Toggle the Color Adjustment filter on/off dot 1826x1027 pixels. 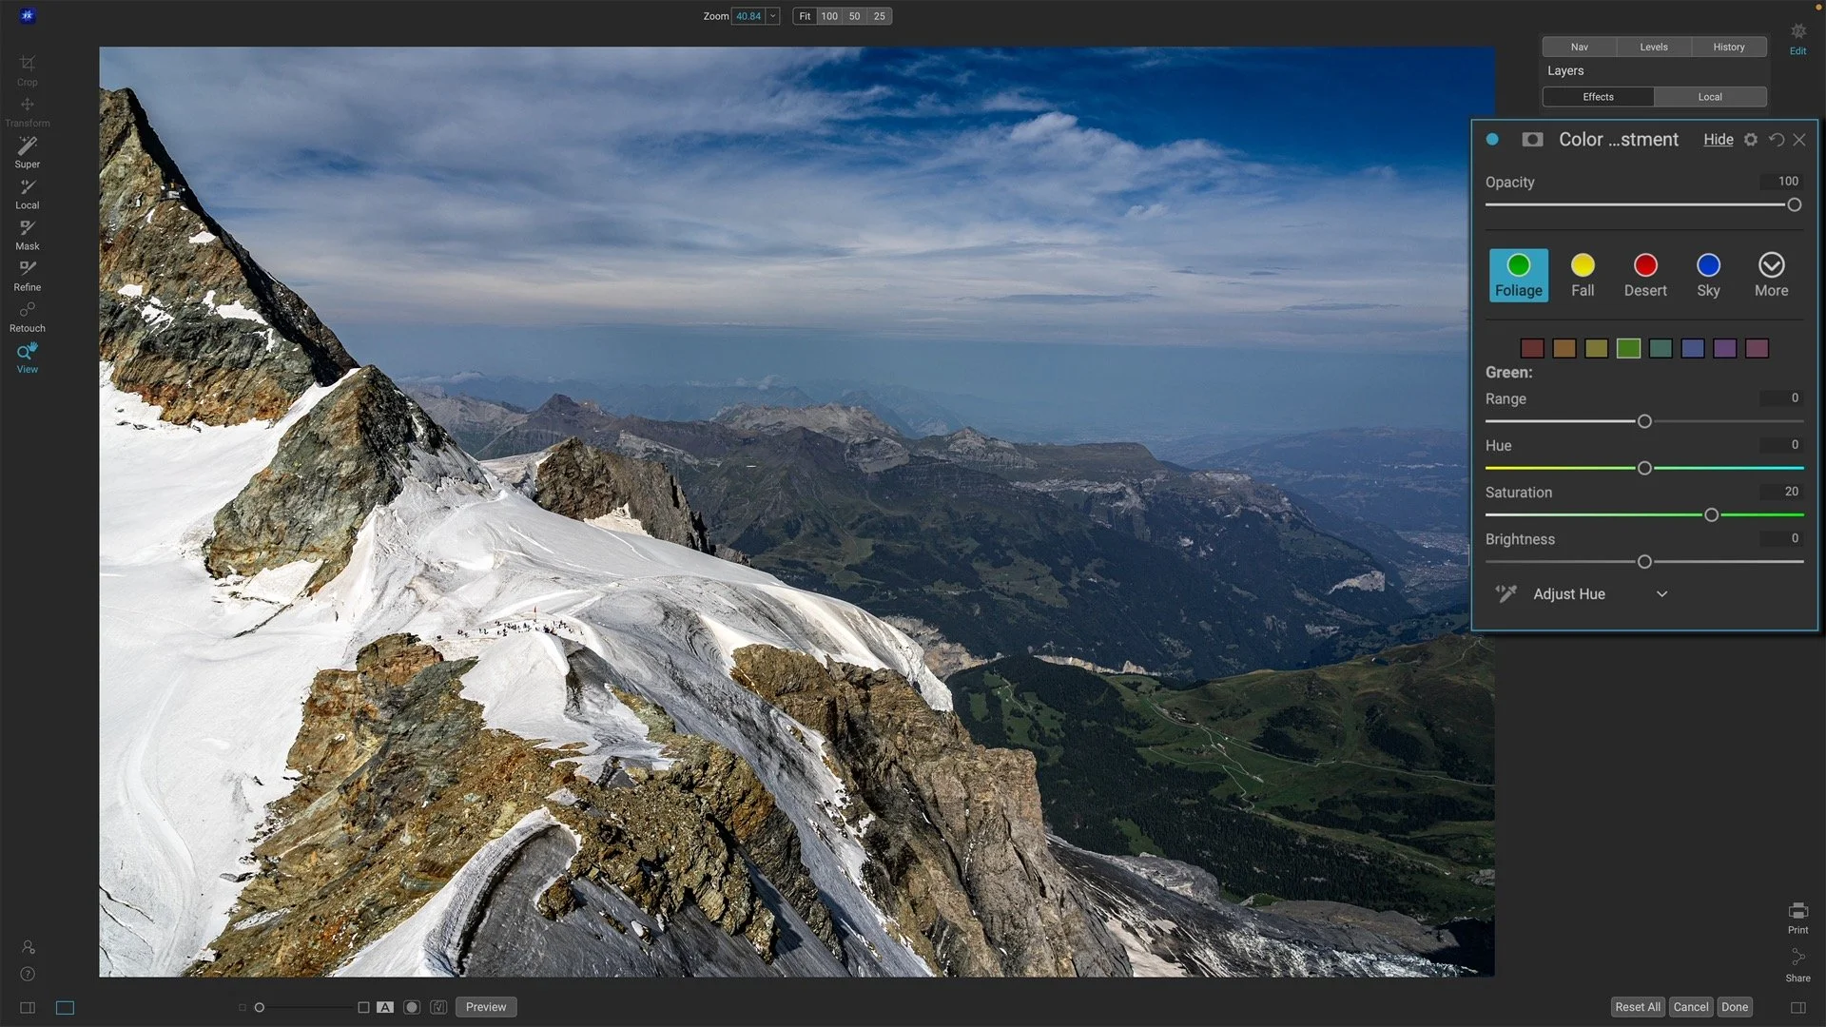[x=1492, y=140]
